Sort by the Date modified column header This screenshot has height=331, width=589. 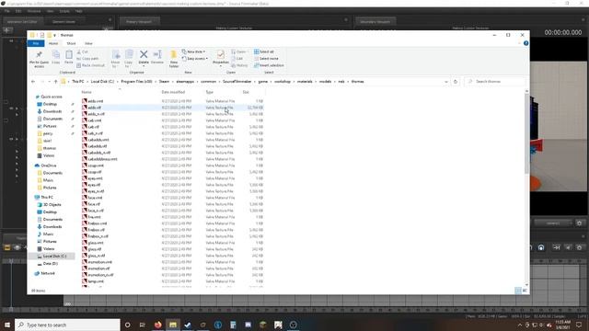tap(173, 92)
